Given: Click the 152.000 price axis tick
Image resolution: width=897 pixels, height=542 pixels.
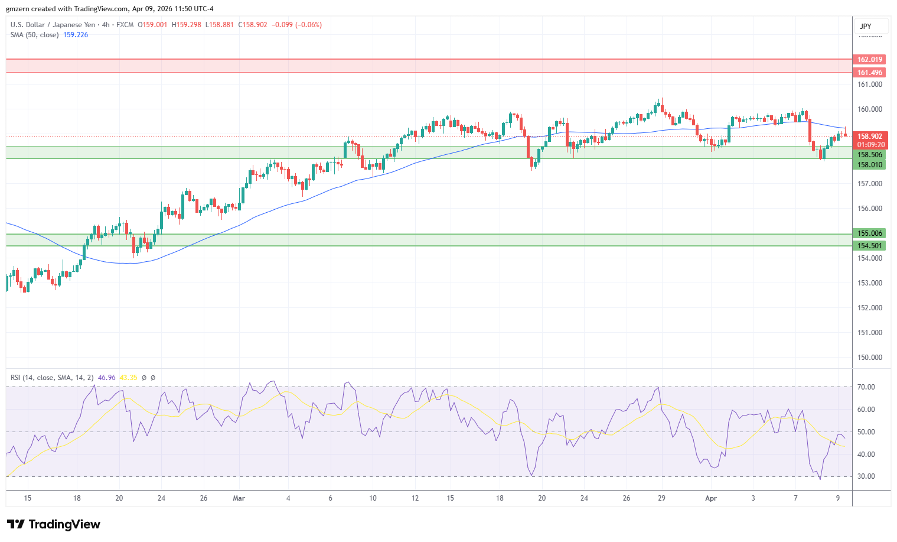Looking at the screenshot, I should (870, 308).
